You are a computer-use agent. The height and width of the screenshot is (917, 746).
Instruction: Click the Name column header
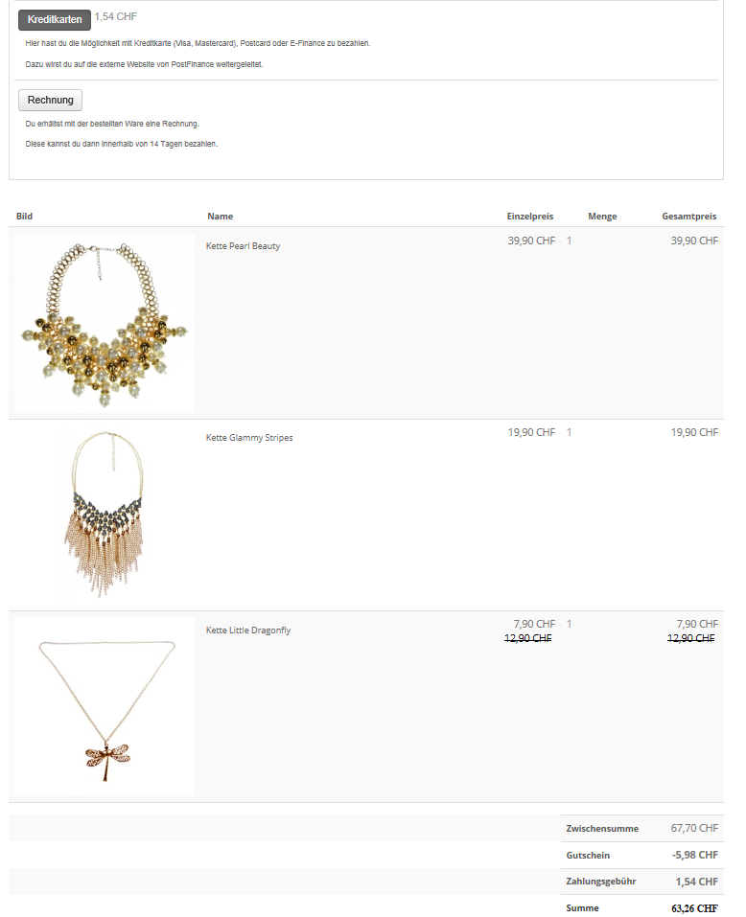click(x=220, y=217)
